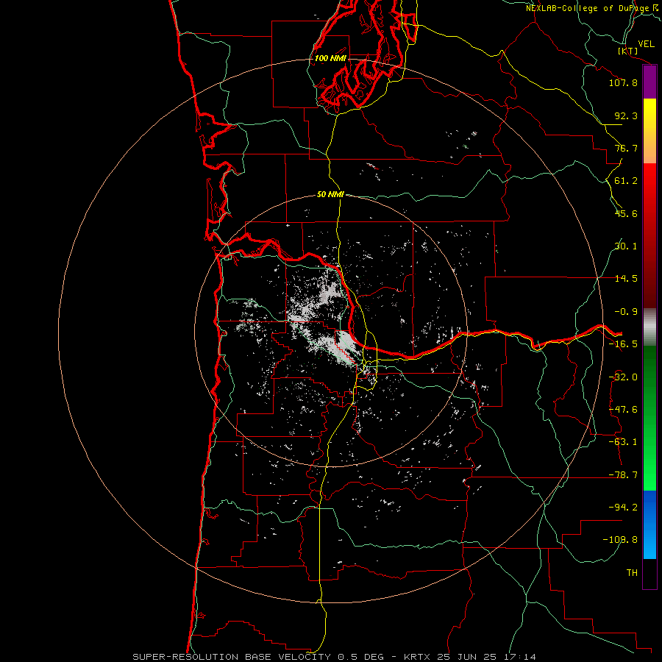Pick the yellow-orange segment of the color bar
The height and width of the screenshot is (662, 662).
pyautogui.click(x=649, y=131)
